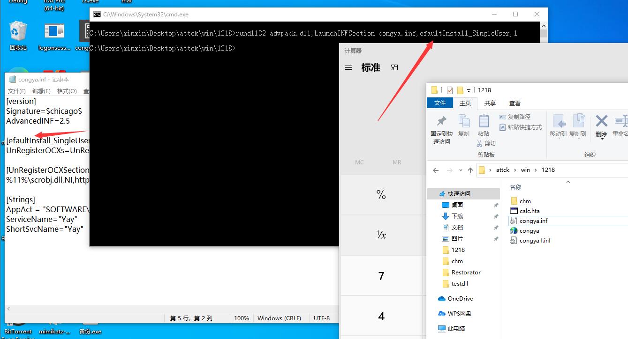Open 文件 tab in Explorer ribbon

pos(440,103)
